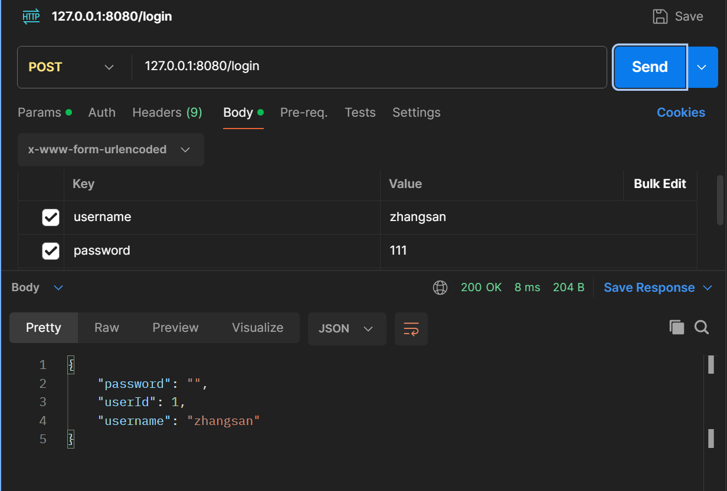Uncheck the username parameter checkbox

coord(51,218)
